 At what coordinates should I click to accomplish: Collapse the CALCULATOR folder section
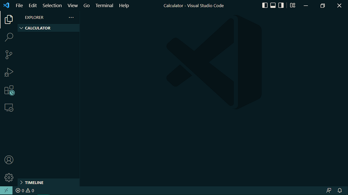(48, 28)
